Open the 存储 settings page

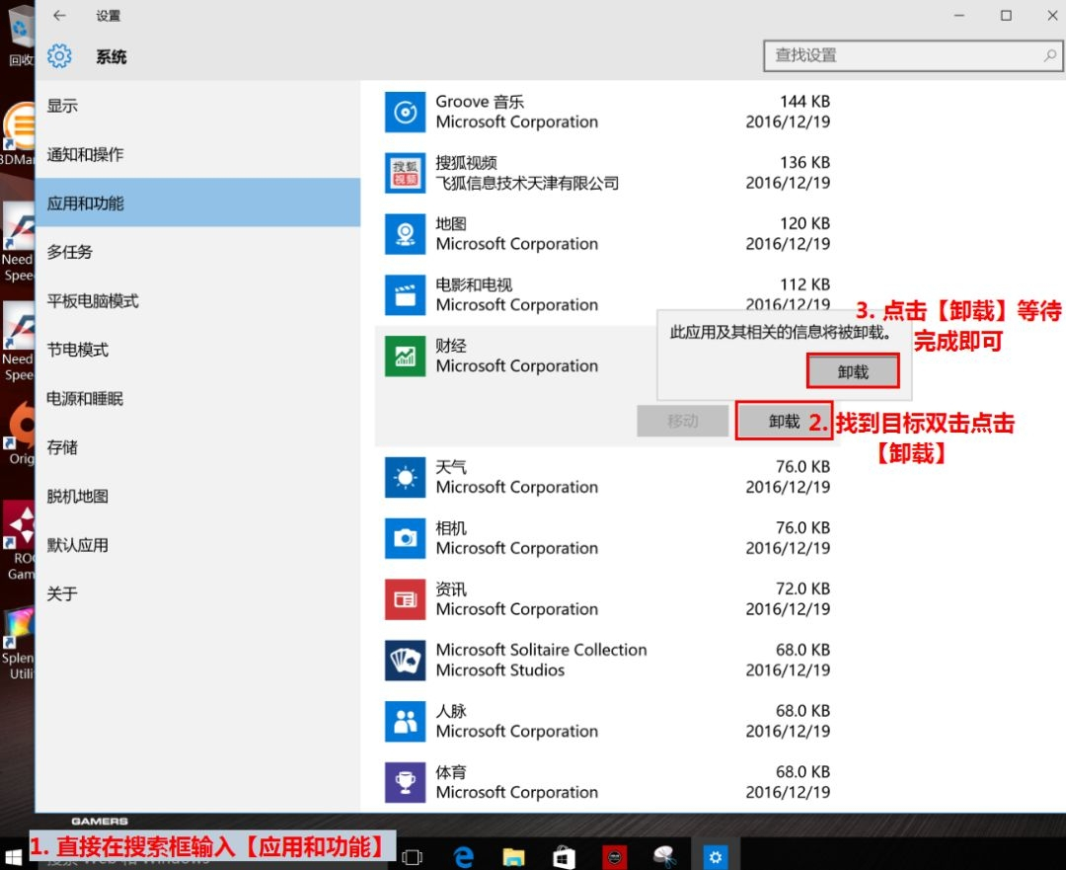click(62, 447)
